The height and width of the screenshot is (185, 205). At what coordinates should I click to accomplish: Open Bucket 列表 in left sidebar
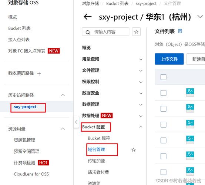tap(19, 28)
